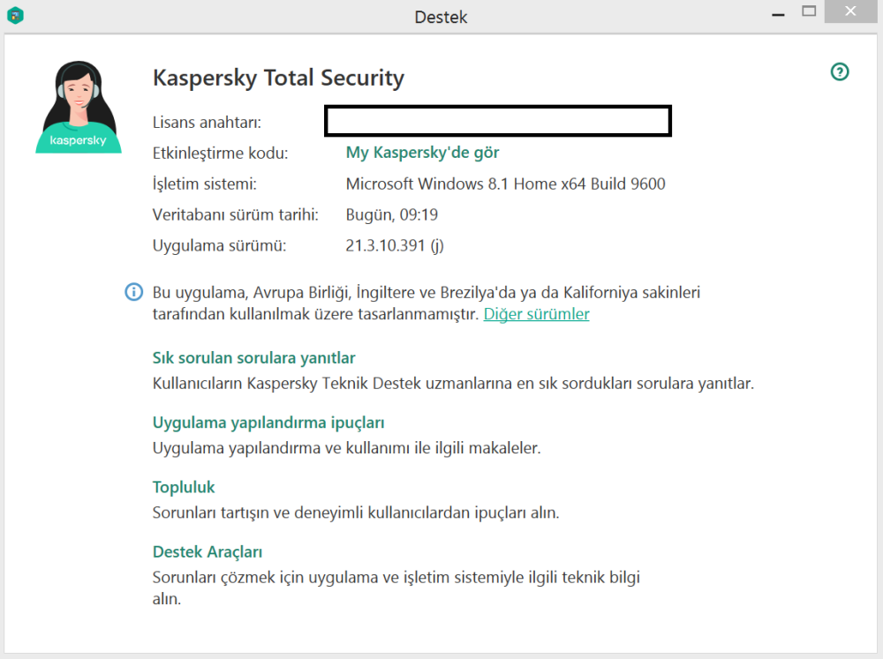
Task: Open 'Sık sorulan sorulara yanıtlar' section
Action: 253,357
